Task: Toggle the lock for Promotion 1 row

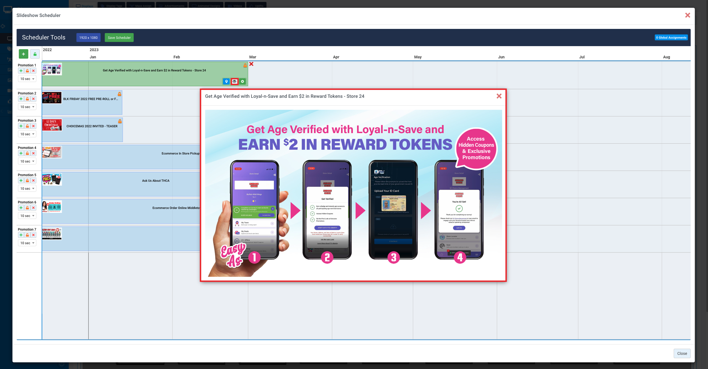Action: point(27,71)
